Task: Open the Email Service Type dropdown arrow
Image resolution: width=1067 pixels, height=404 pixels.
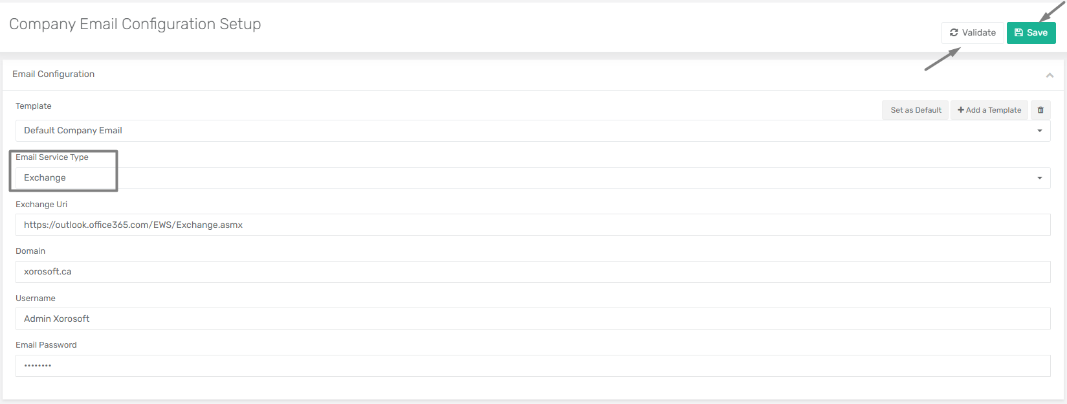Action: coord(1040,178)
